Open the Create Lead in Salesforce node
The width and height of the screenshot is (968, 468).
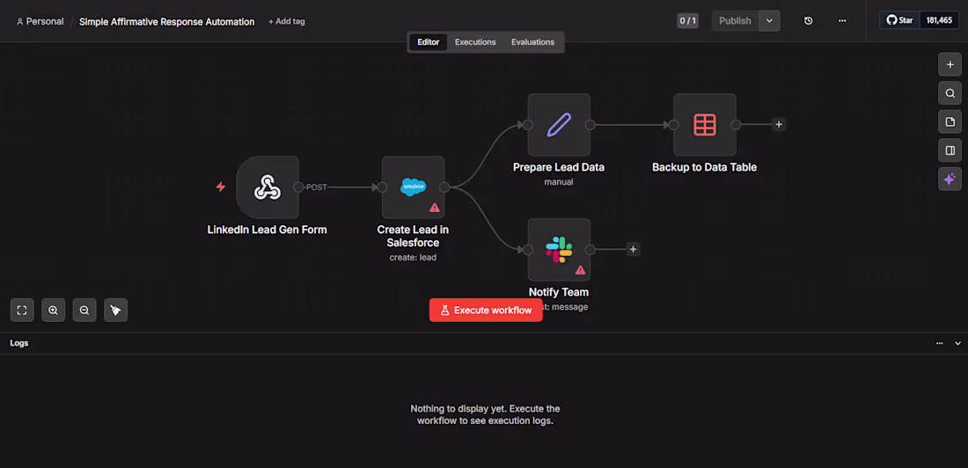pyautogui.click(x=413, y=187)
